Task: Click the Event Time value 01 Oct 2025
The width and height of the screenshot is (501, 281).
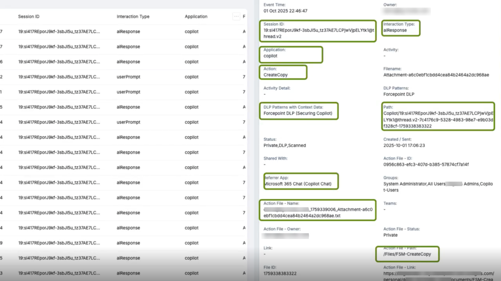Action: [x=285, y=11]
